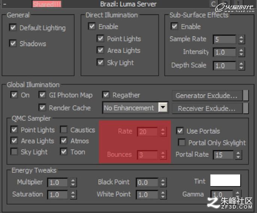The image size is (257, 213).
Task: Click the White Point value field
Action: tap(147, 195)
